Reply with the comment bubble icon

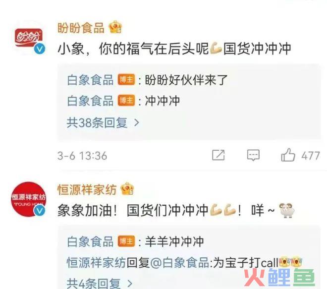[x=253, y=155]
